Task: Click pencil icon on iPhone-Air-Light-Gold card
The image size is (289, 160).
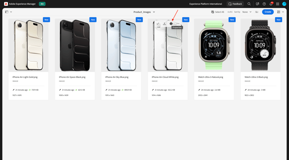Action: pos(13,90)
